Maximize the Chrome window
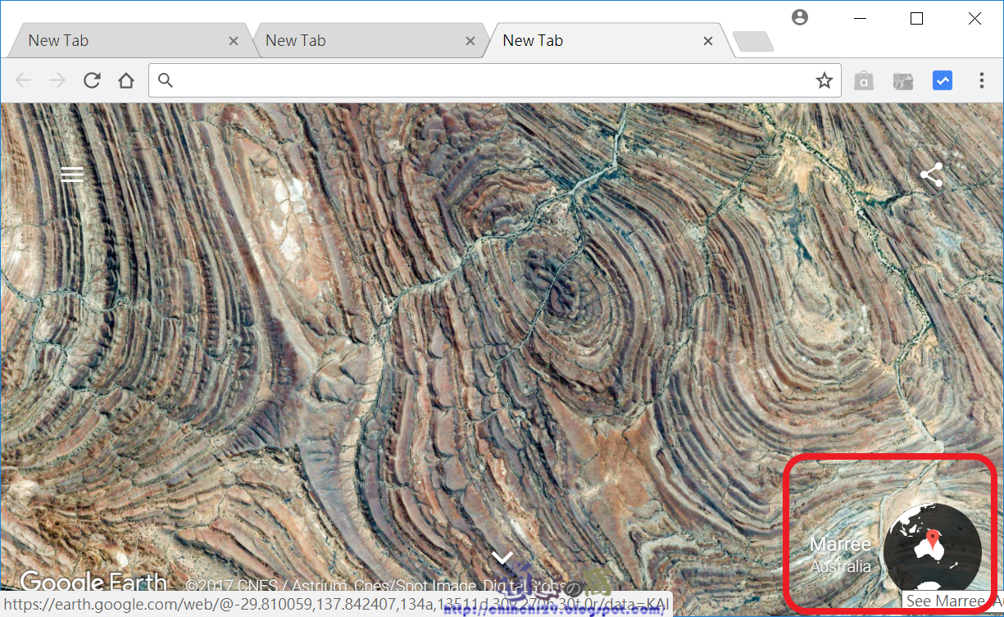The image size is (1004, 617). coord(917,18)
